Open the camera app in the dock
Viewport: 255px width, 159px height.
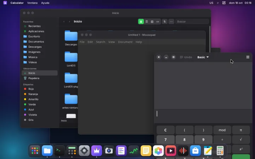[x=109, y=151]
